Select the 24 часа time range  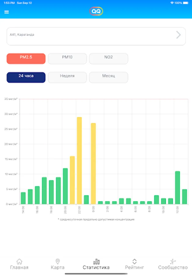tap(26, 78)
